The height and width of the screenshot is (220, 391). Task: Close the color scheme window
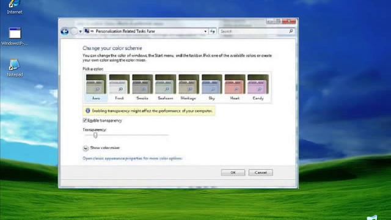289,22
